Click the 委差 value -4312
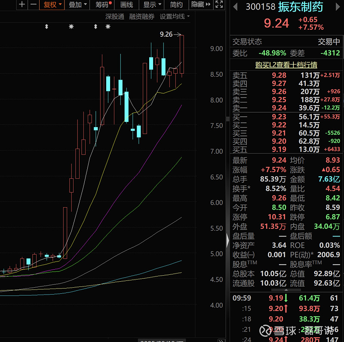The width and height of the screenshot is (344, 342). 330,53
